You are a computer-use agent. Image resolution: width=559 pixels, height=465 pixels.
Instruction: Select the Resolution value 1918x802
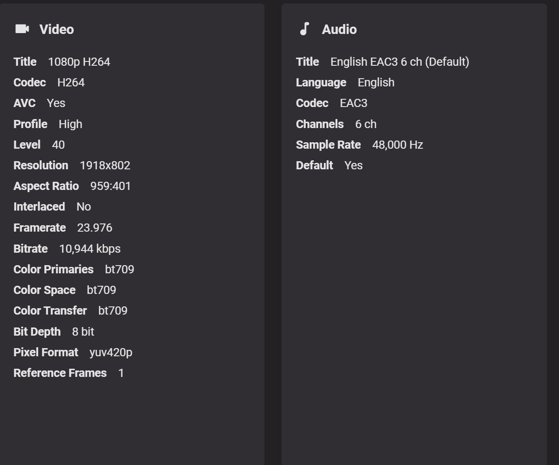[105, 165]
